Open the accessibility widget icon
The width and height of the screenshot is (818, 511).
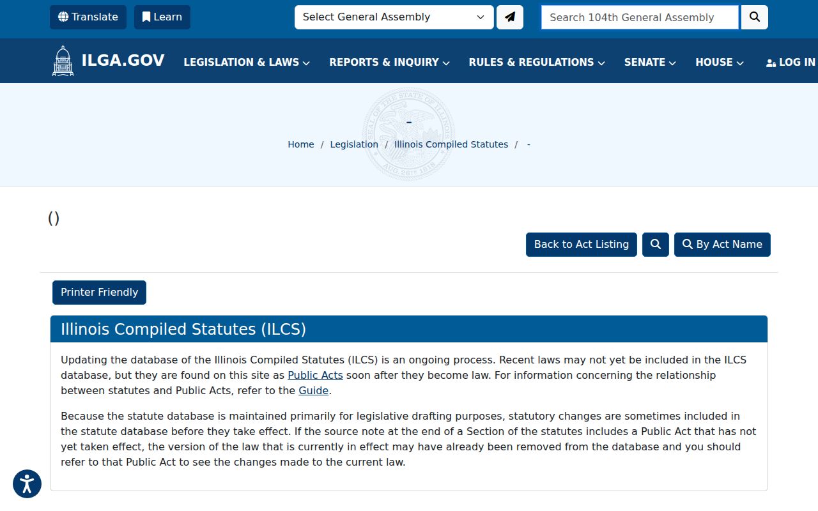pyautogui.click(x=27, y=484)
